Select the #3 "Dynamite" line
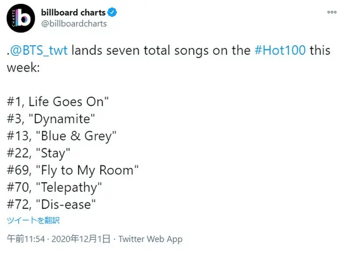Image resolution: width=345 pixels, height=253 pixels. [x=51, y=119]
